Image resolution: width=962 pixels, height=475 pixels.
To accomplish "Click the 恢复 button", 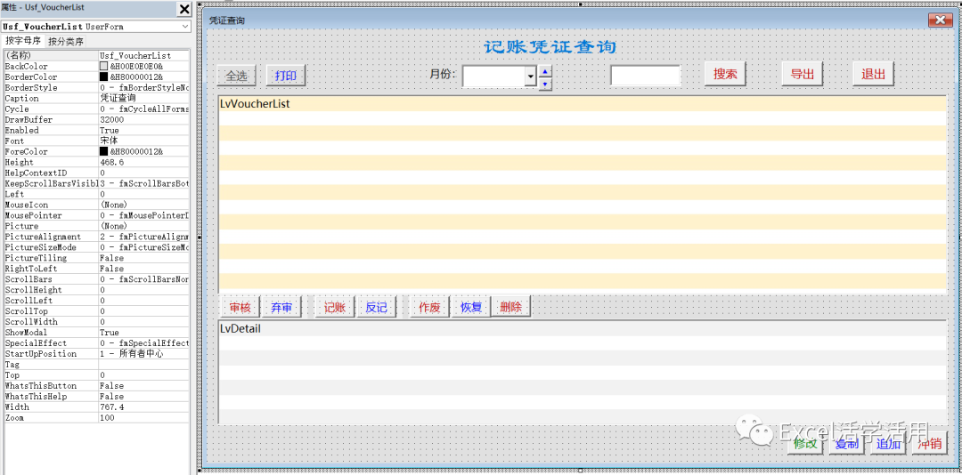I will click(471, 308).
